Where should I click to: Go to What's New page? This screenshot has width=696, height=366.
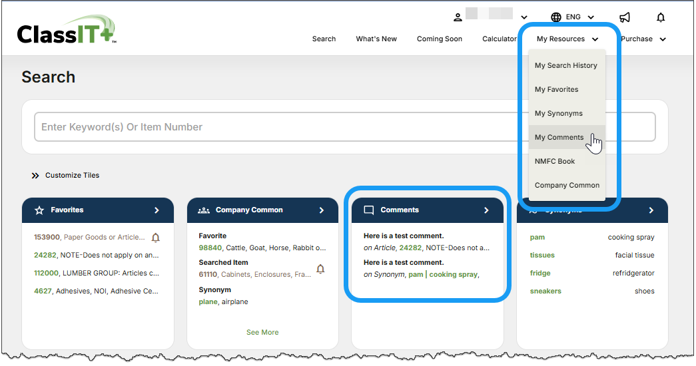point(376,39)
